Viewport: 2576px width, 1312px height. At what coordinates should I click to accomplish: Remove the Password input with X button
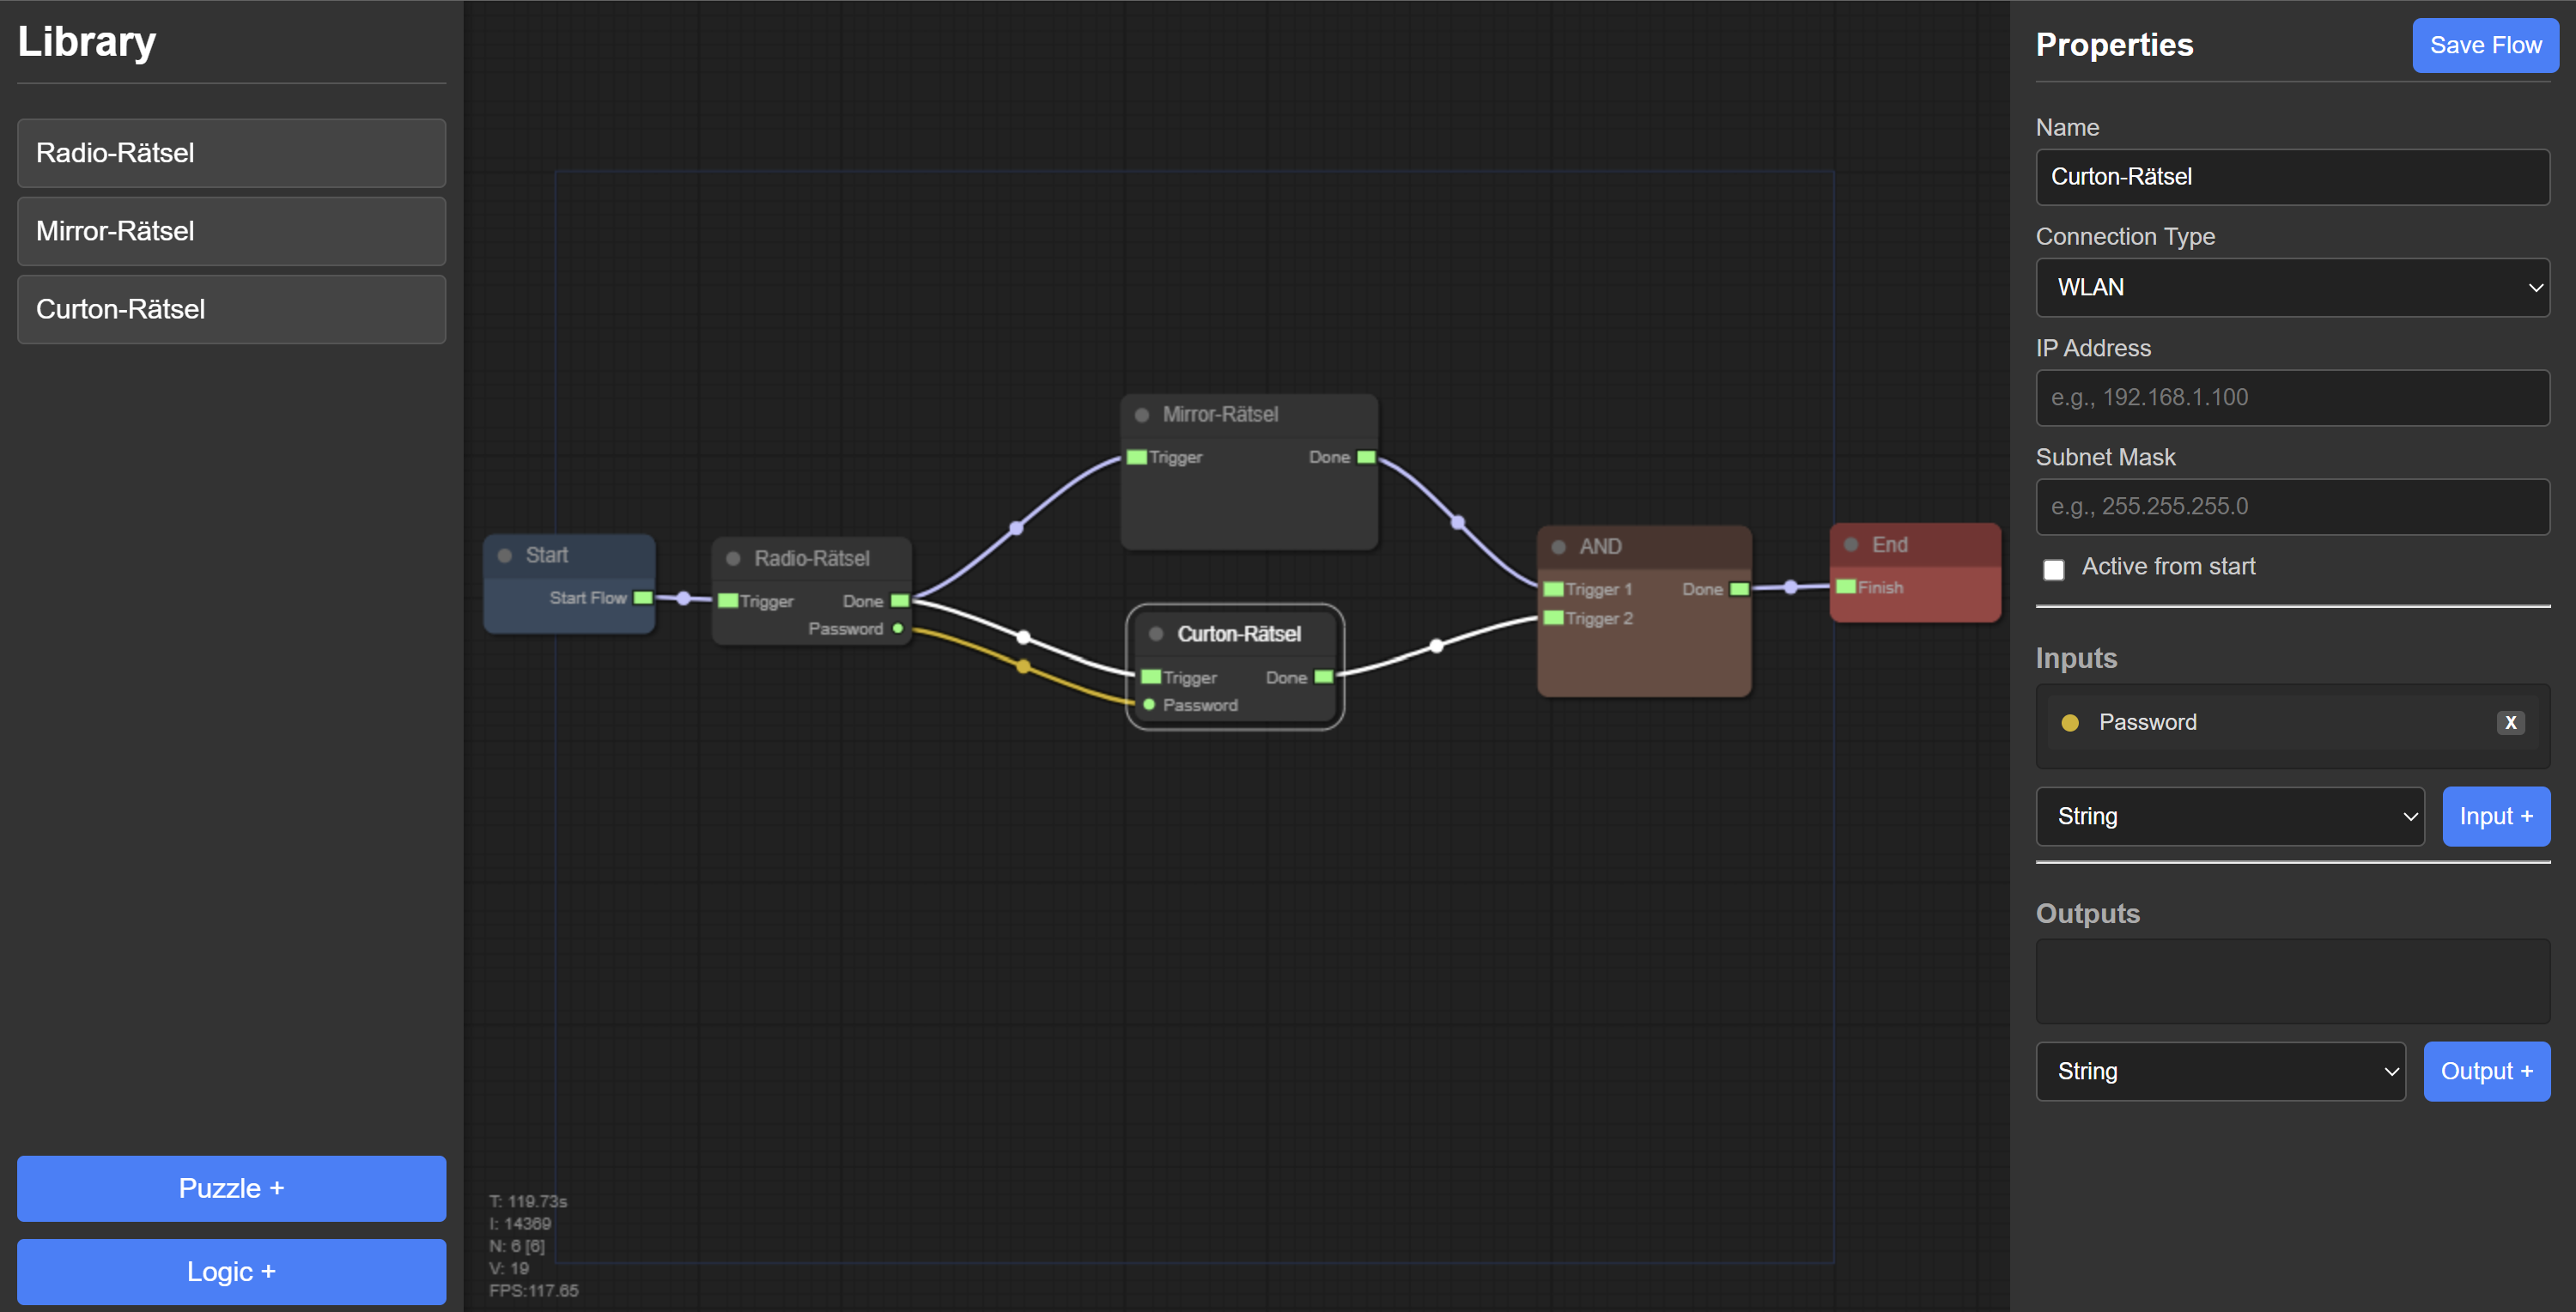click(x=2510, y=722)
